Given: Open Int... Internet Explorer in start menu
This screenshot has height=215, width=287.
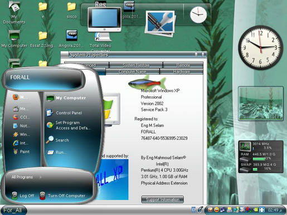Looking at the screenshot, I should pos(21,143).
